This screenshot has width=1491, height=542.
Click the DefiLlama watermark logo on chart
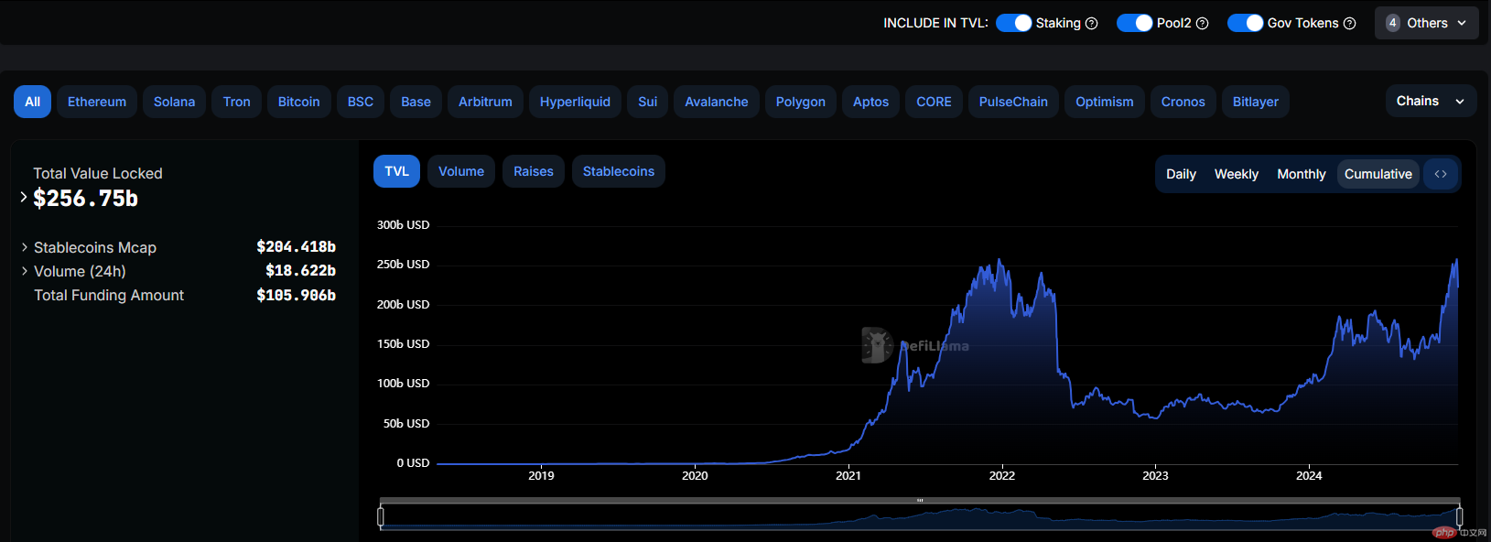tap(877, 345)
